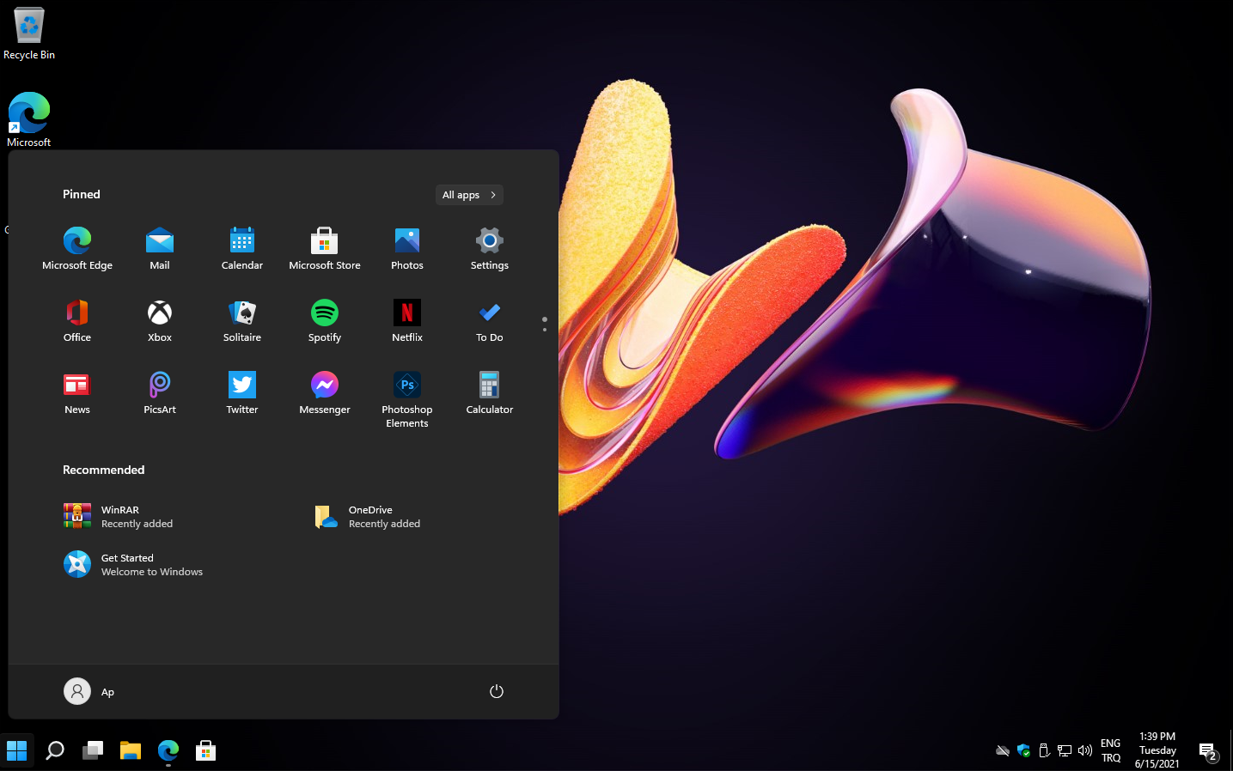Screen dimensions: 1233x771
Task: Launch the Office app
Action: (77, 321)
